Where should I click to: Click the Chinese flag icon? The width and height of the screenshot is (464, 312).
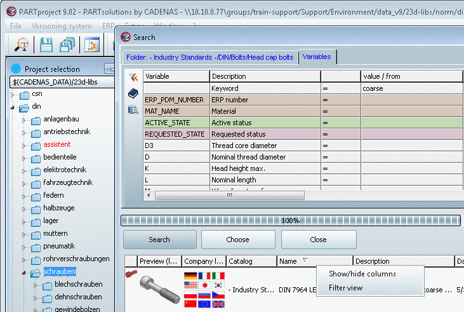(x=190, y=304)
